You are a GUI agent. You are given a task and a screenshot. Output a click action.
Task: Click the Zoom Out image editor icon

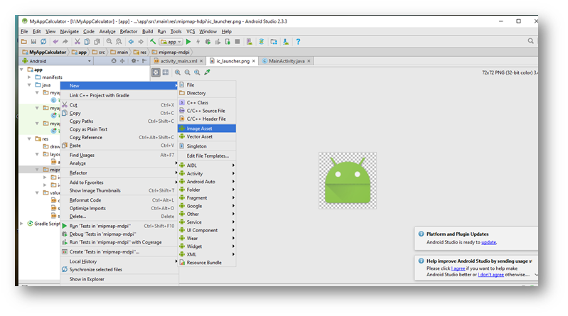(x=187, y=72)
